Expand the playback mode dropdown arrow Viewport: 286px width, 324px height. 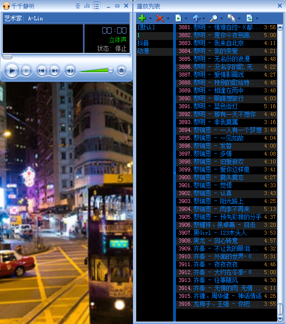257,18
